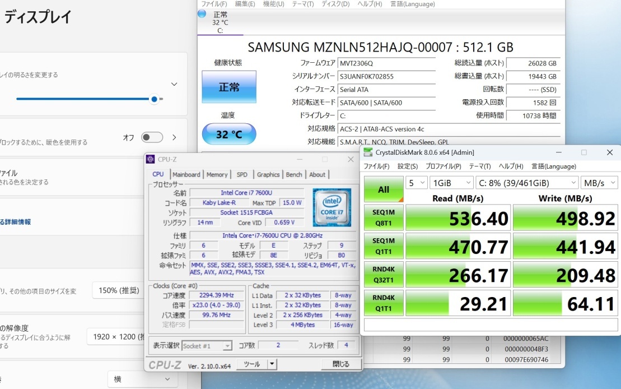Minimize the CrystalDiskMark window
Screen dimensions: 621x389
click(558, 152)
